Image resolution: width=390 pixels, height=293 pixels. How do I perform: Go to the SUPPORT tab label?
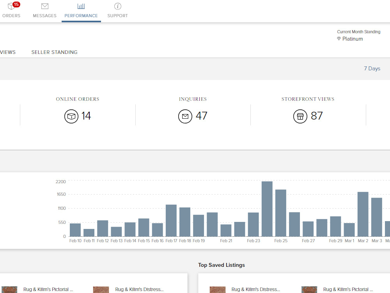(x=118, y=16)
